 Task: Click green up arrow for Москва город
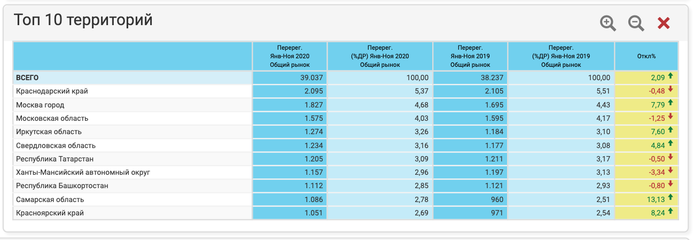tap(671, 104)
